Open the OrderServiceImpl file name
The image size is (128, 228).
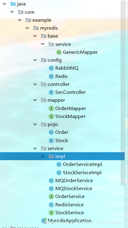[82, 164]
